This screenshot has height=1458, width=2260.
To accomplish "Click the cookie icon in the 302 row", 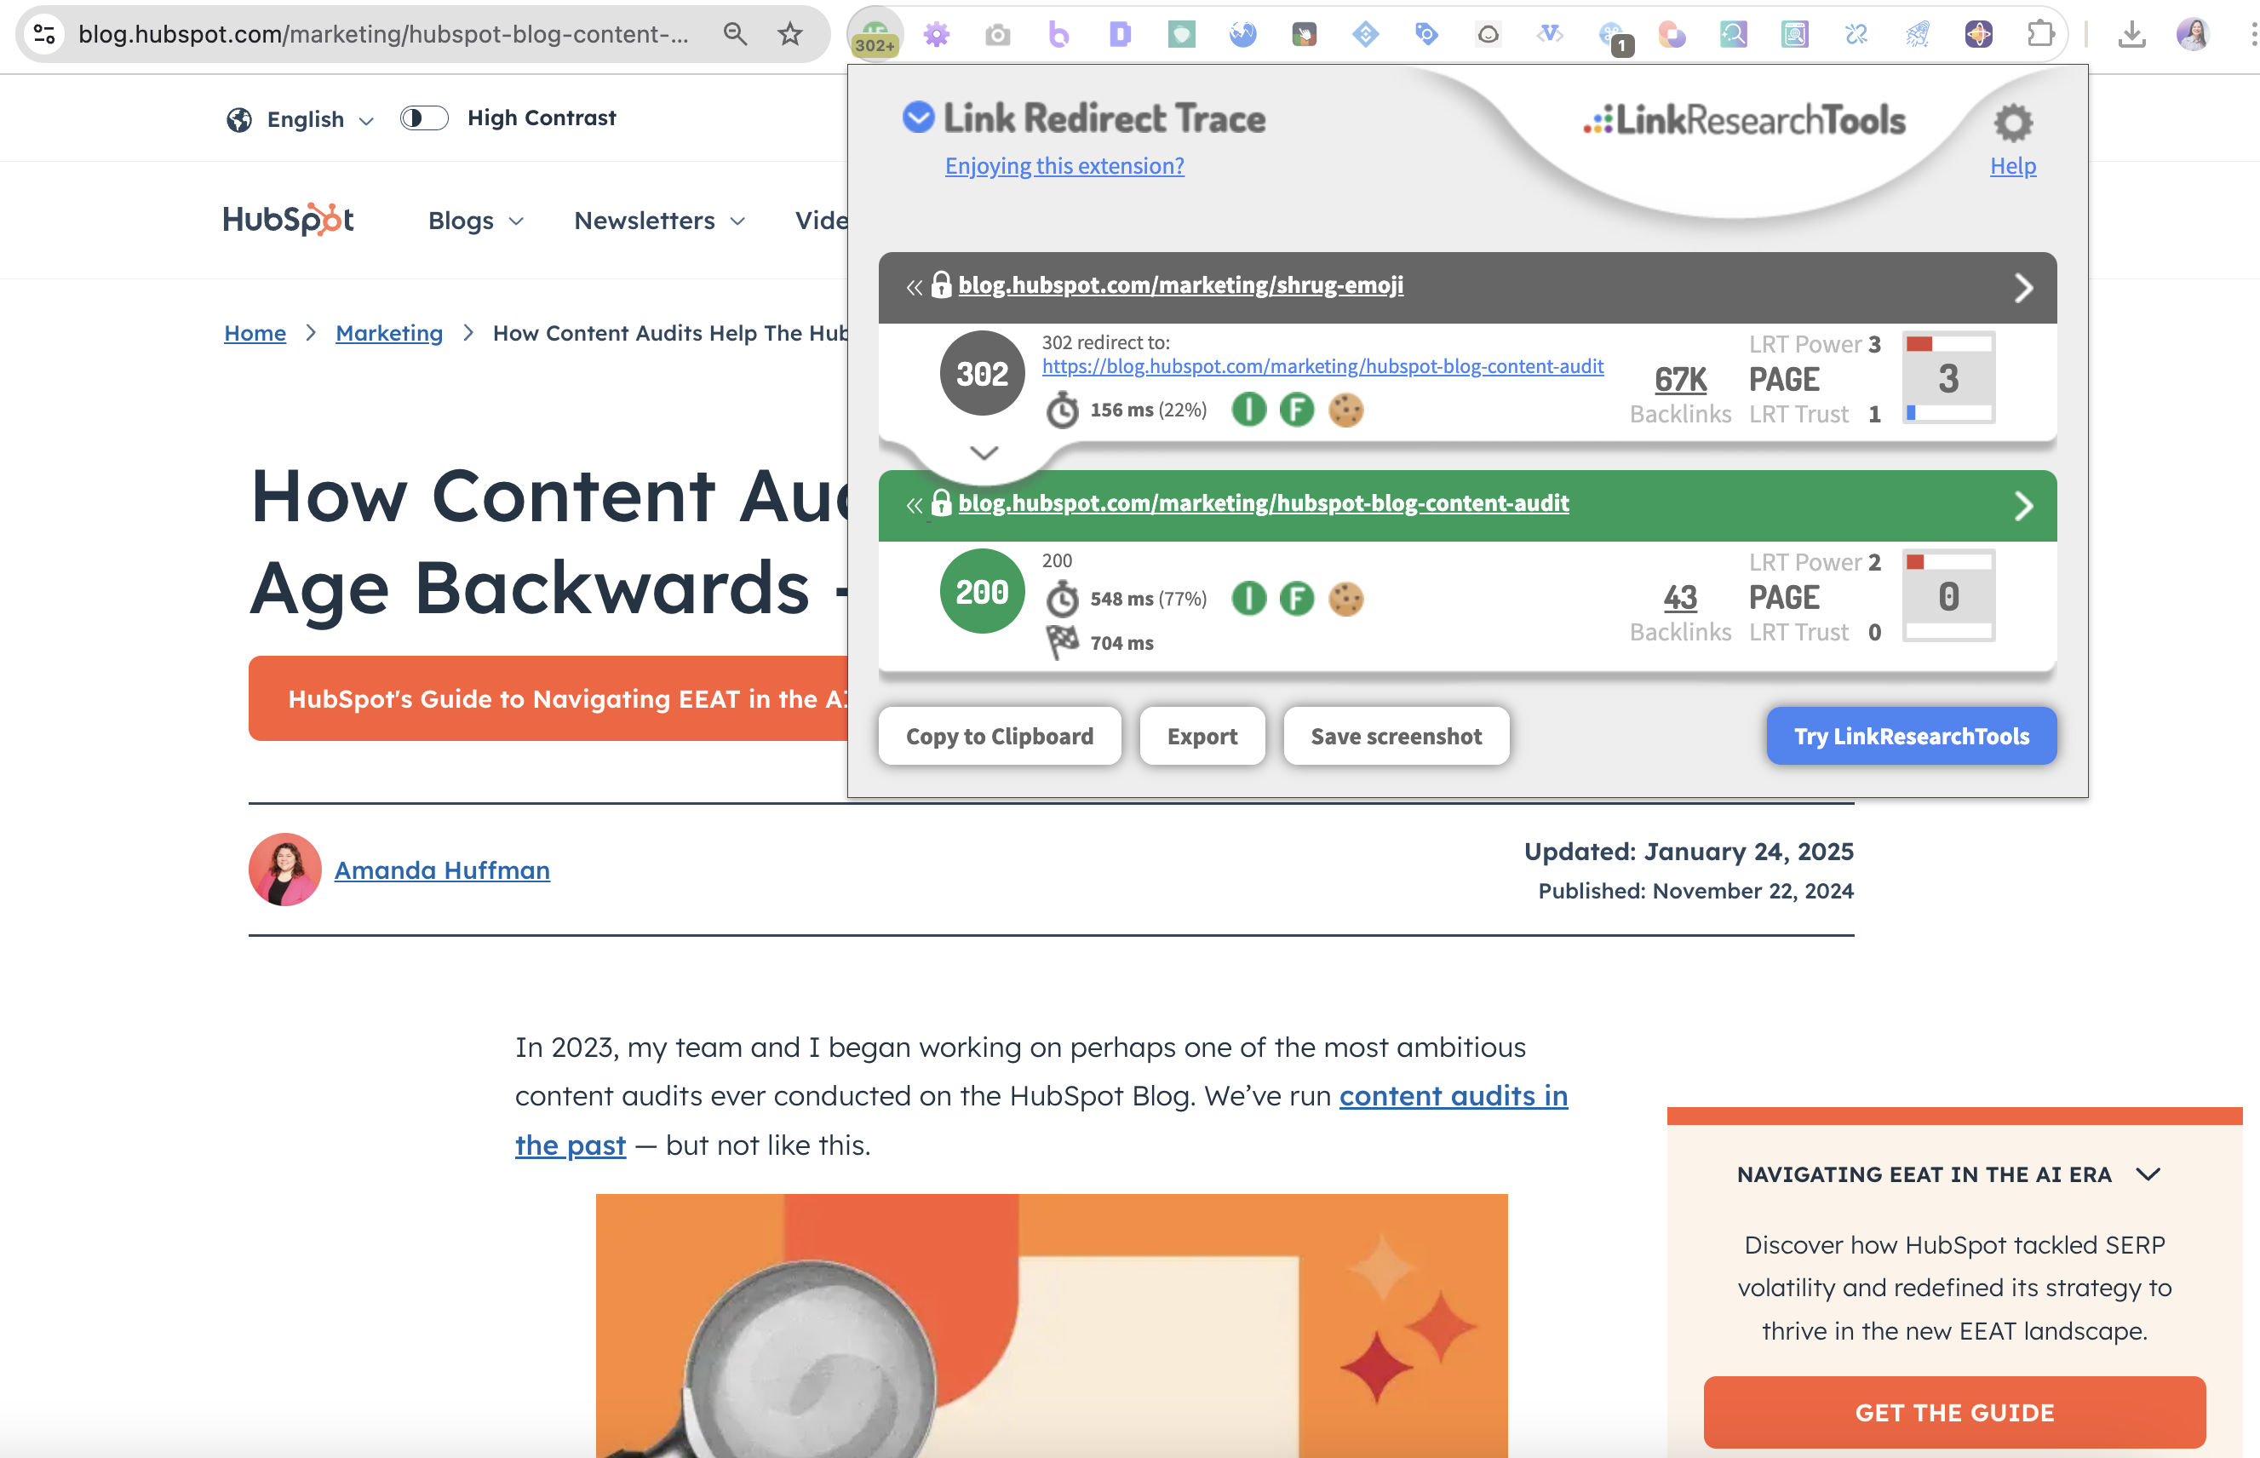I will pyautogui.click(x=1345, y=410).
